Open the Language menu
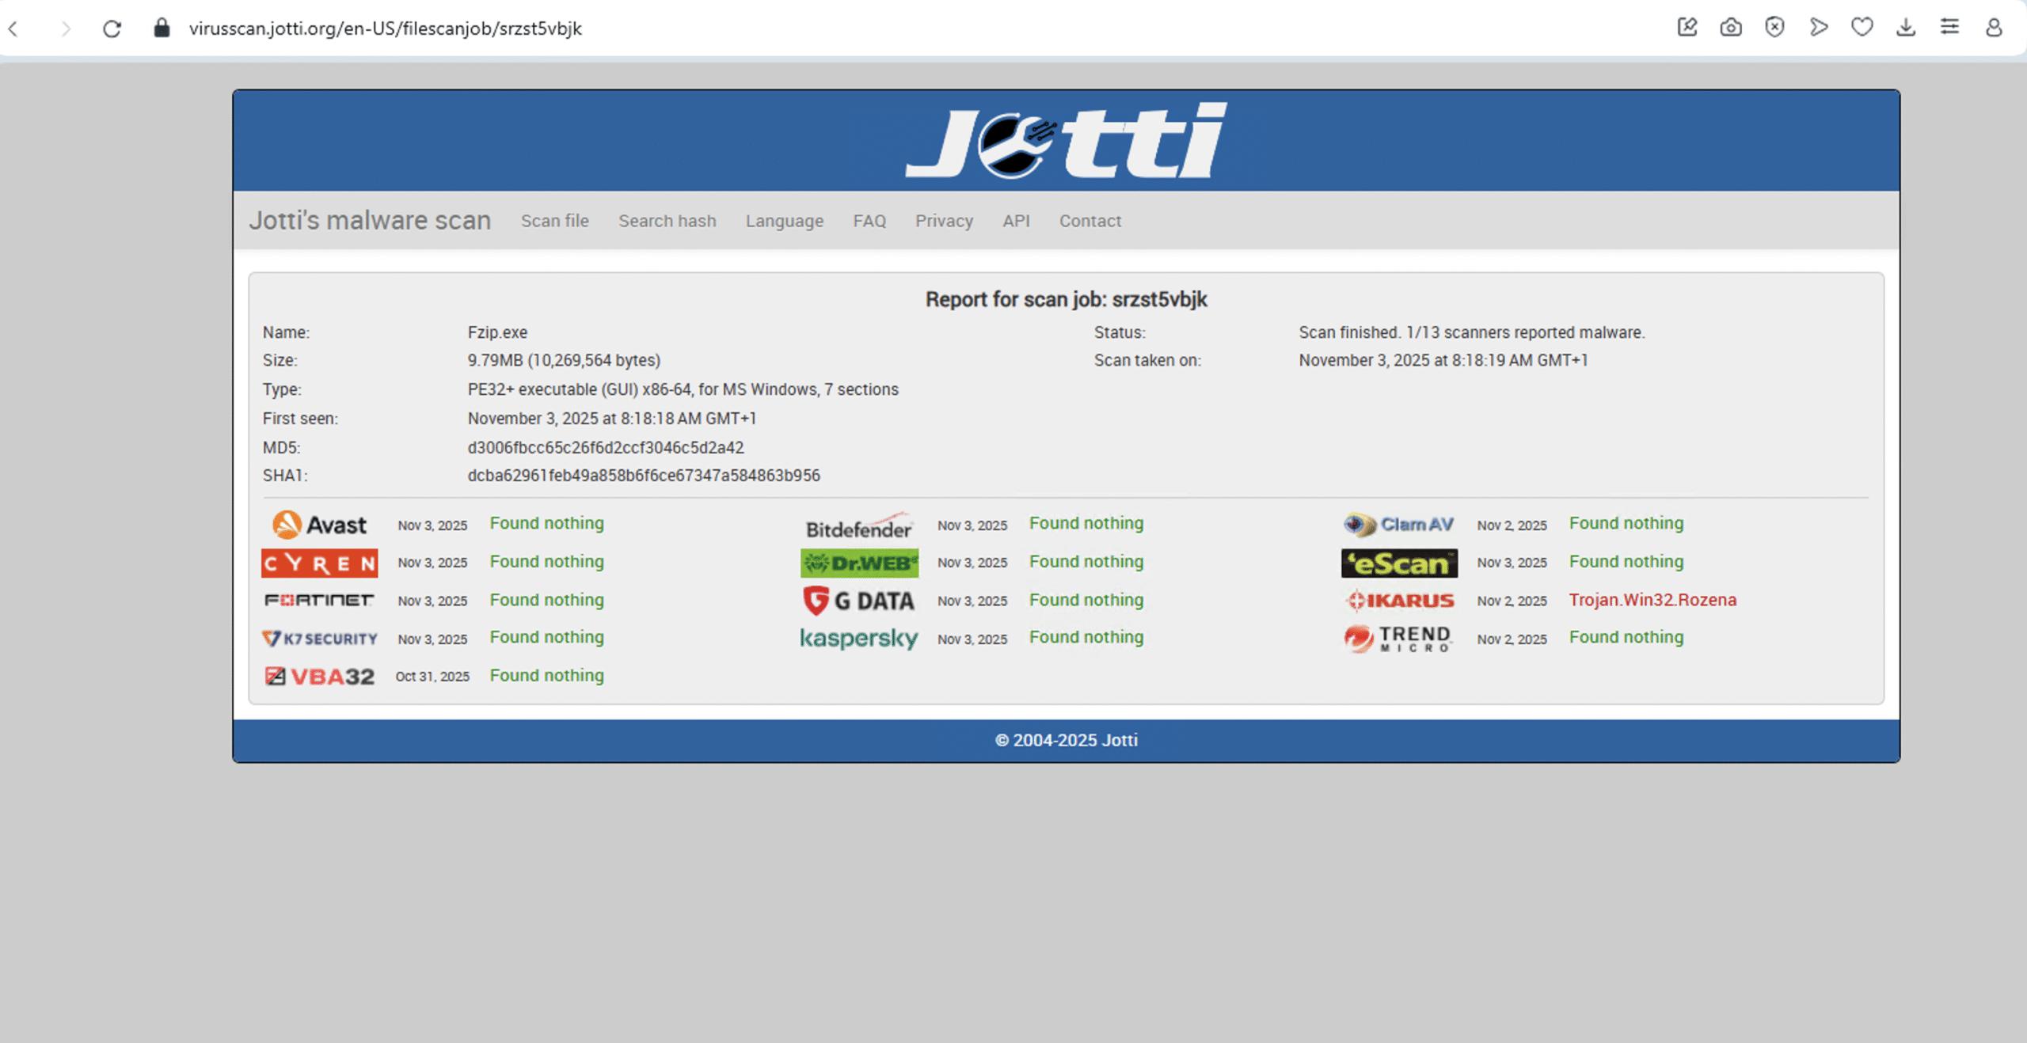The height and width of the screenshot is (1043, 2027). pyautogui.click(x=784, y=221)
